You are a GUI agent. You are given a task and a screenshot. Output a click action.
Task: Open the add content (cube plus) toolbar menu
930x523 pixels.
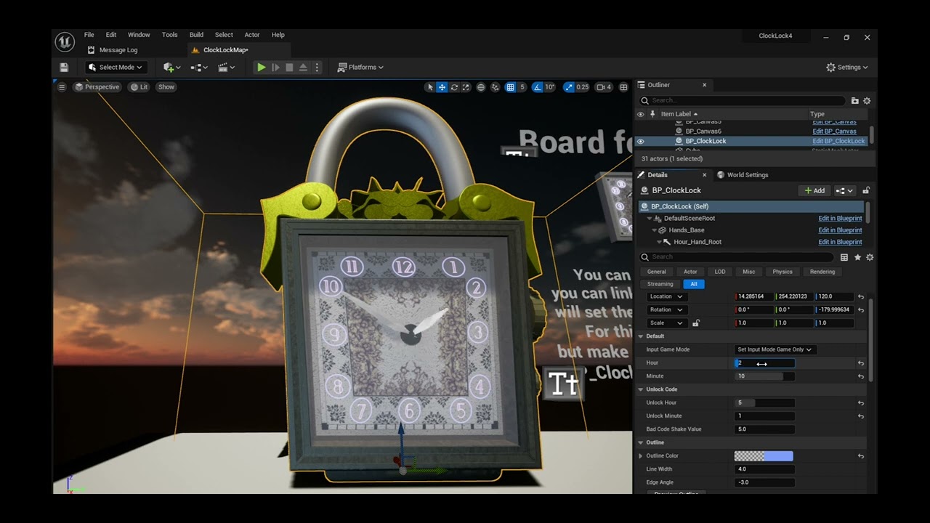pos(170,68)
